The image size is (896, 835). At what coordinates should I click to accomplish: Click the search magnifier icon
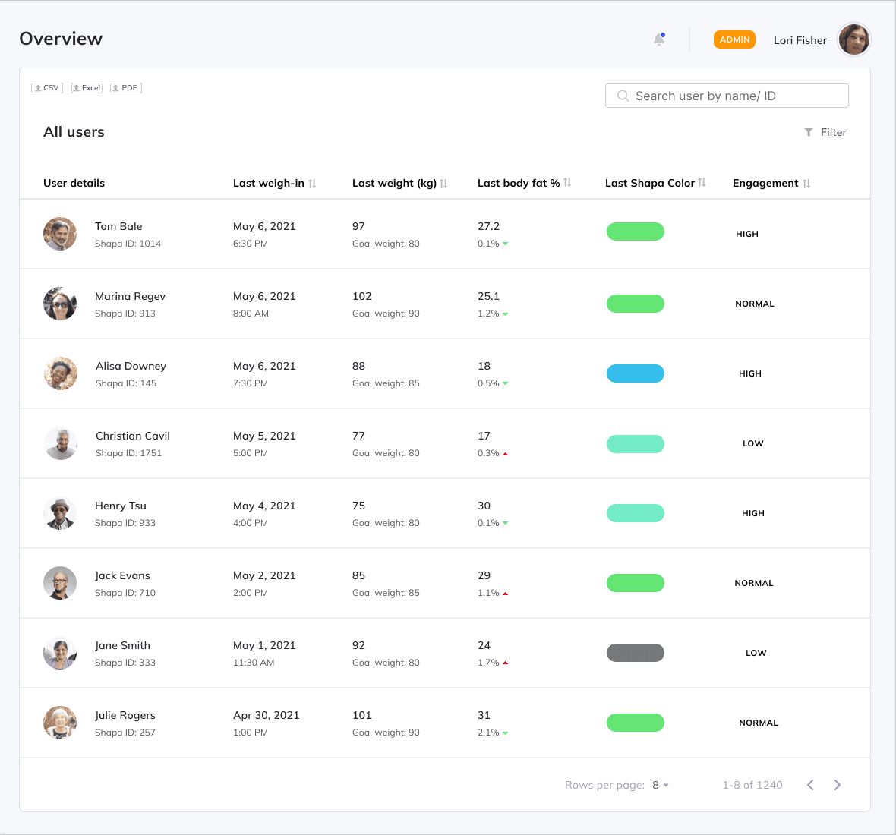coord(623,96)
